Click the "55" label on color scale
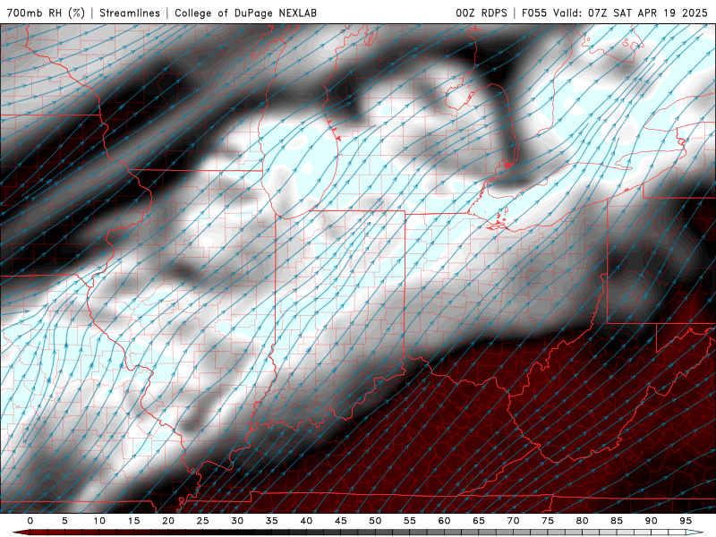The image size is (716, 537). (x=410, y=521)
